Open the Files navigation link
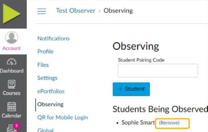This screenshot has height=132, width=208. tap(43, 65)
